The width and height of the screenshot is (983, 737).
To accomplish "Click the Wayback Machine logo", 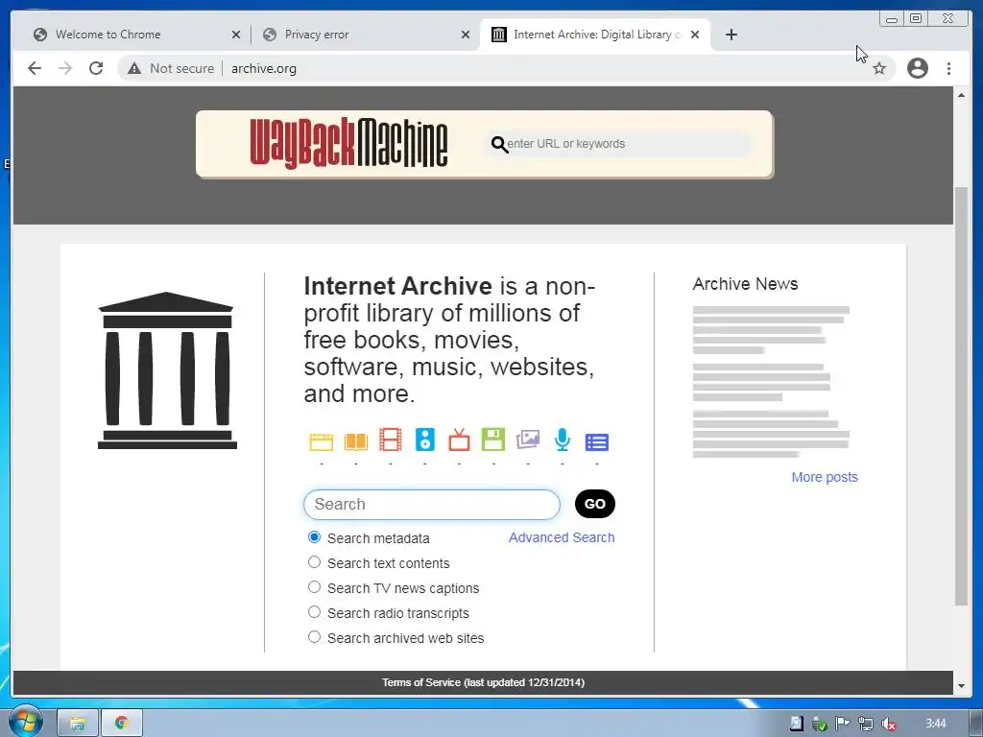I will (x=348, y=144).
